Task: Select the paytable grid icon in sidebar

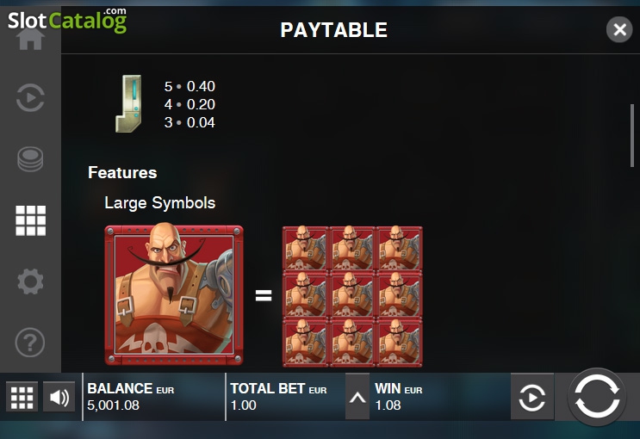Action: click(31, 220)
